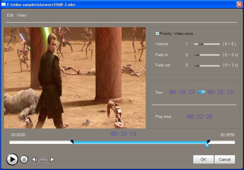Screen dimensions: 244x170
Task: Click the trim start time 00:10'23
Action: 182,92
